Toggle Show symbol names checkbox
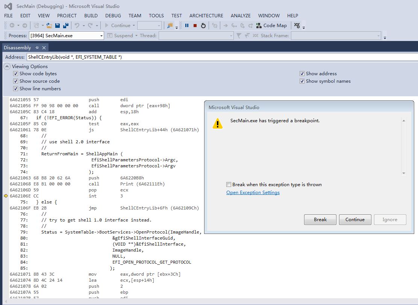Viewport: 418px width, 305px height. (x=302, y=81)
